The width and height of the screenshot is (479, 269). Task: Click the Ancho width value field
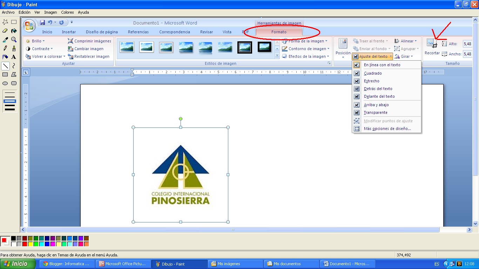[467, 54]
